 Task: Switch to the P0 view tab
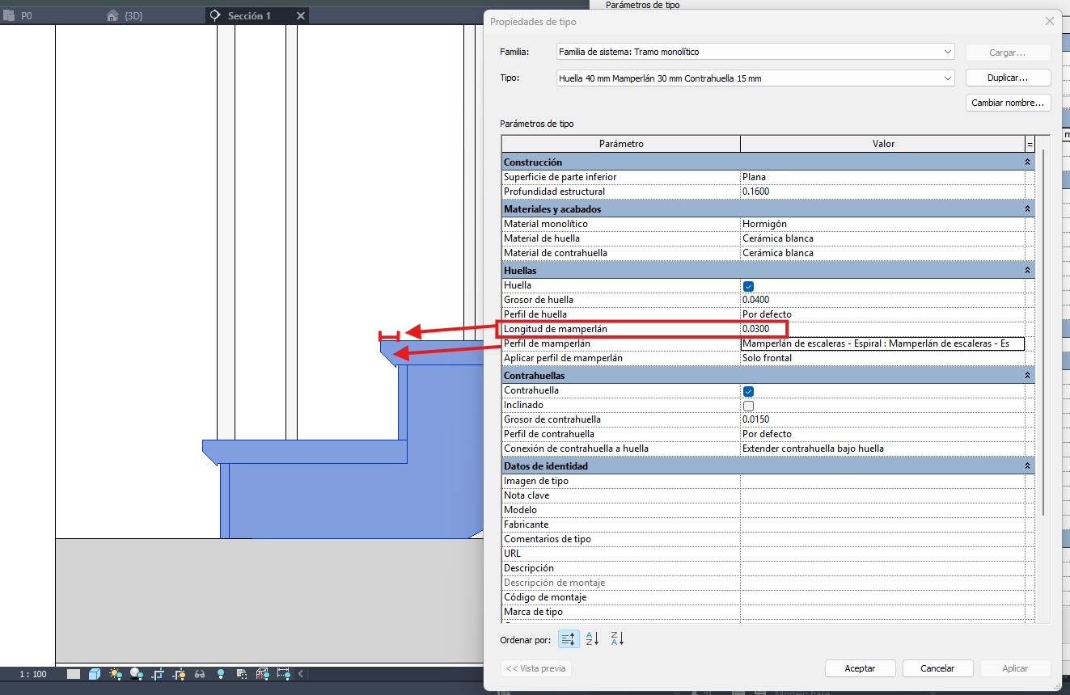tap(26, 15)
